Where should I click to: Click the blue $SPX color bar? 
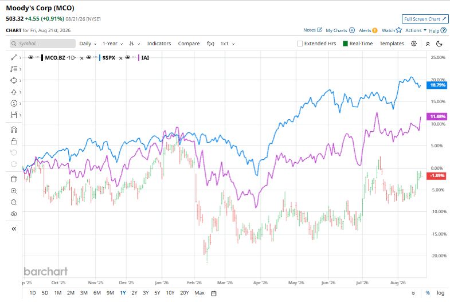100,58
